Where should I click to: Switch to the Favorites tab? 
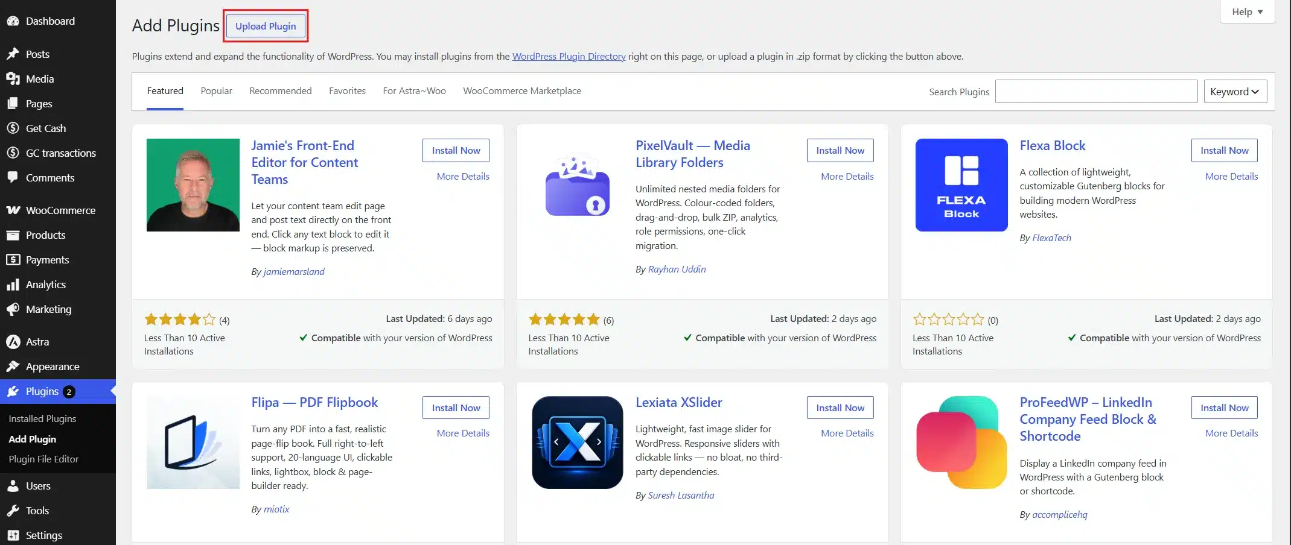[x=347, y=91]
